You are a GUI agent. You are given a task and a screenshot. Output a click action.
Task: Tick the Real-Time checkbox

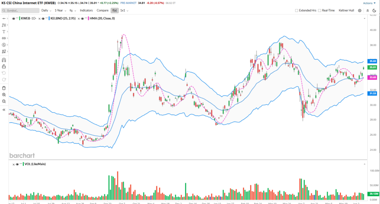(320, 11)
